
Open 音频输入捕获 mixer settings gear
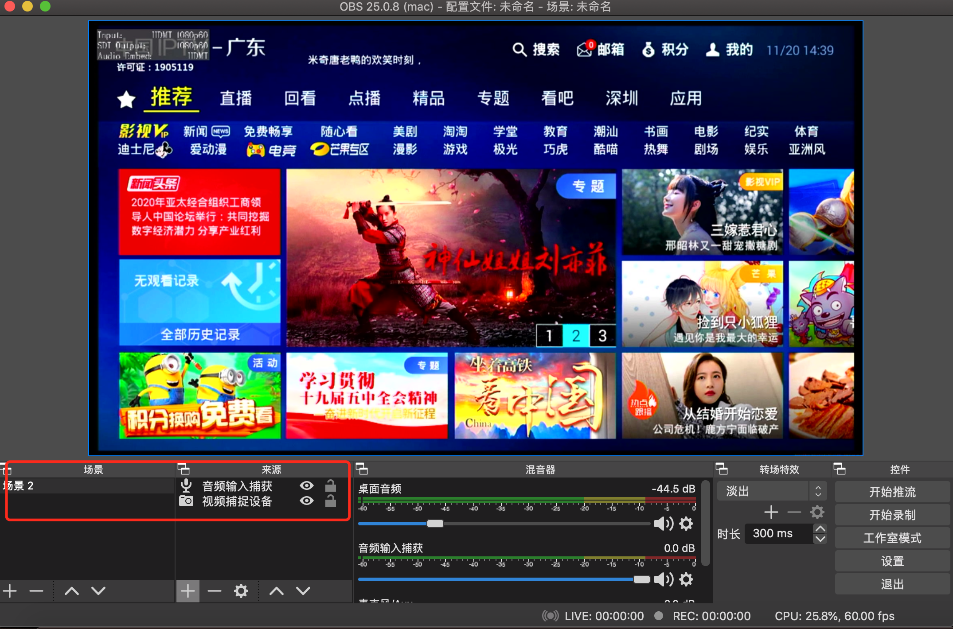(x=686, y=579)
